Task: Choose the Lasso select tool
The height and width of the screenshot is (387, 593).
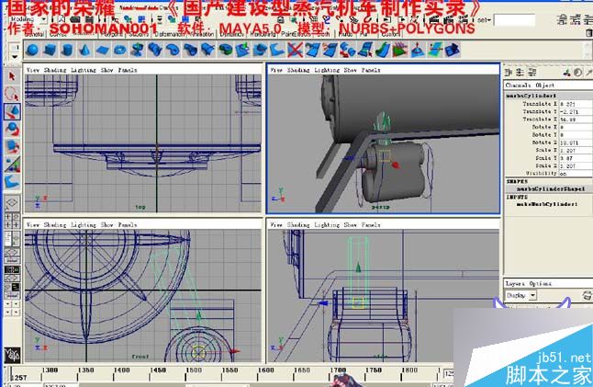Action: [12, 94]
